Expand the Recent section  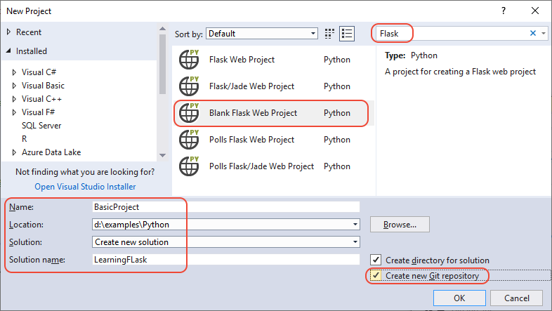tap(8, 32)
